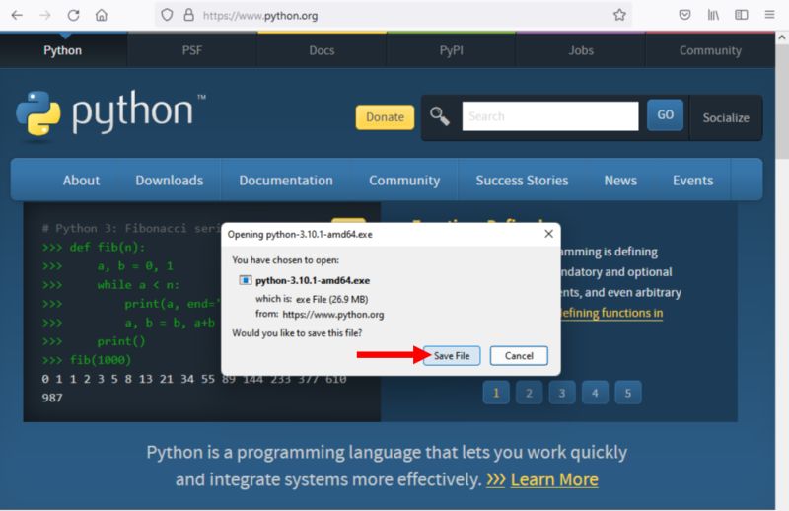Click the magnifying glass search icon

pos(439,116)
